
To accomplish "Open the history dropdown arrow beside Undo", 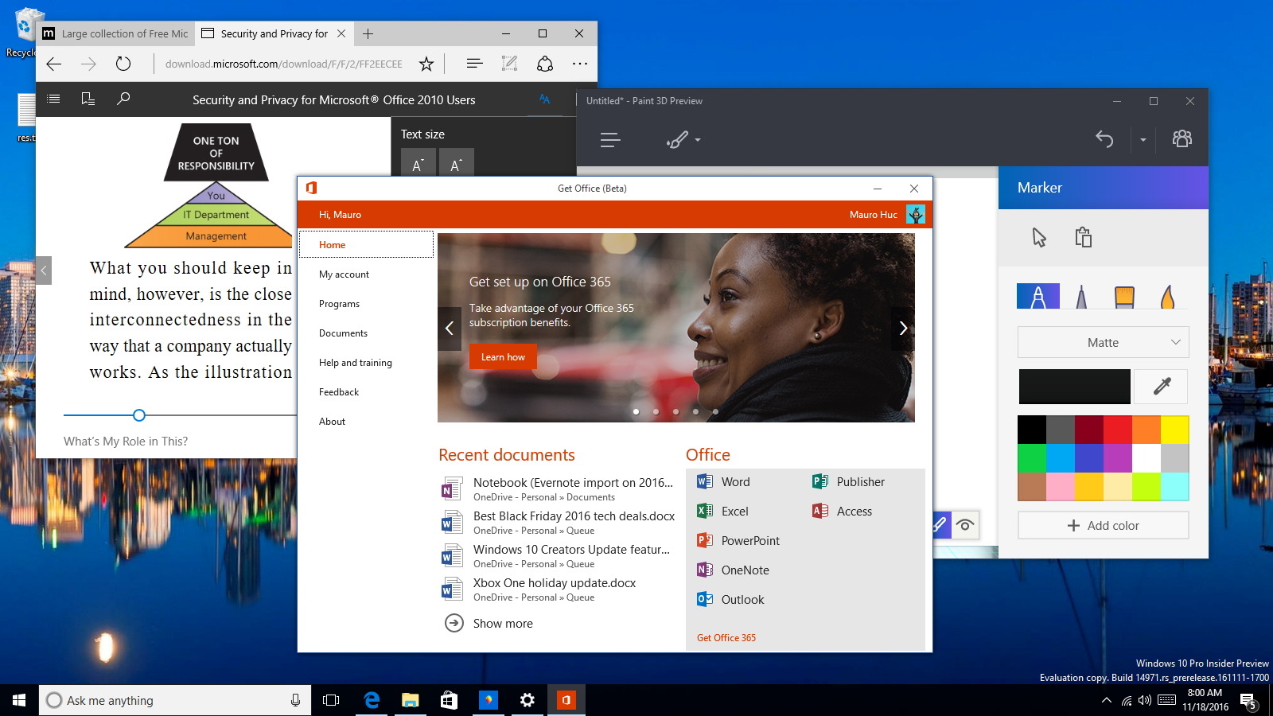I will [1143, 140].
